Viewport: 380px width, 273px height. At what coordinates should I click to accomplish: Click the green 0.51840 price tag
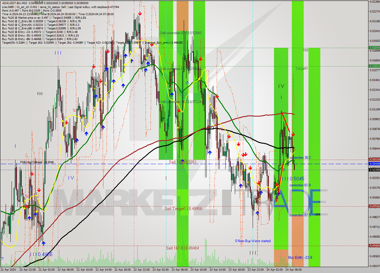(x=374, y=47)
